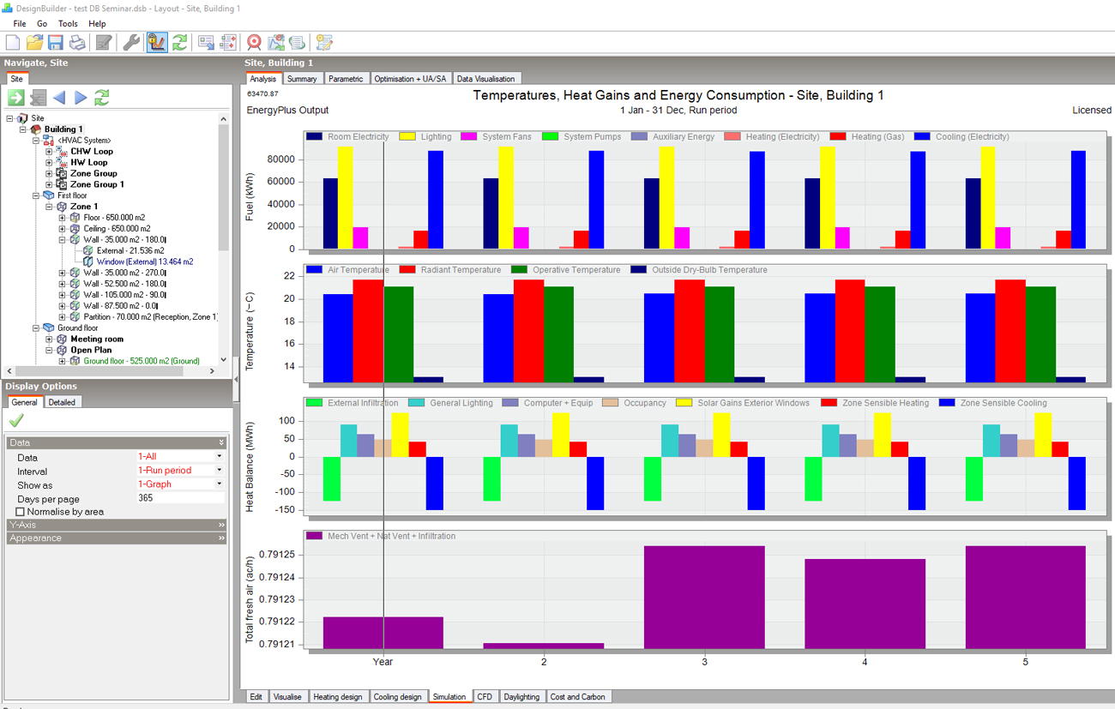Toggle the locked chart results icon

tap(157, 42)
